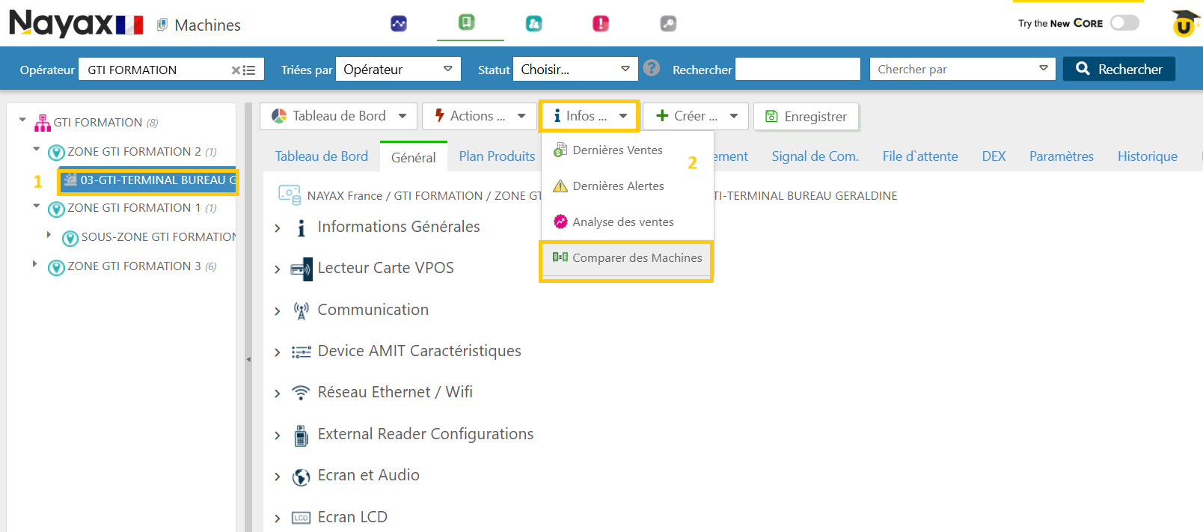Collapse the ZONE GTI FORMATION 1 node
The width and height of the screenshot is (1203, 532).
pos(37,205)
